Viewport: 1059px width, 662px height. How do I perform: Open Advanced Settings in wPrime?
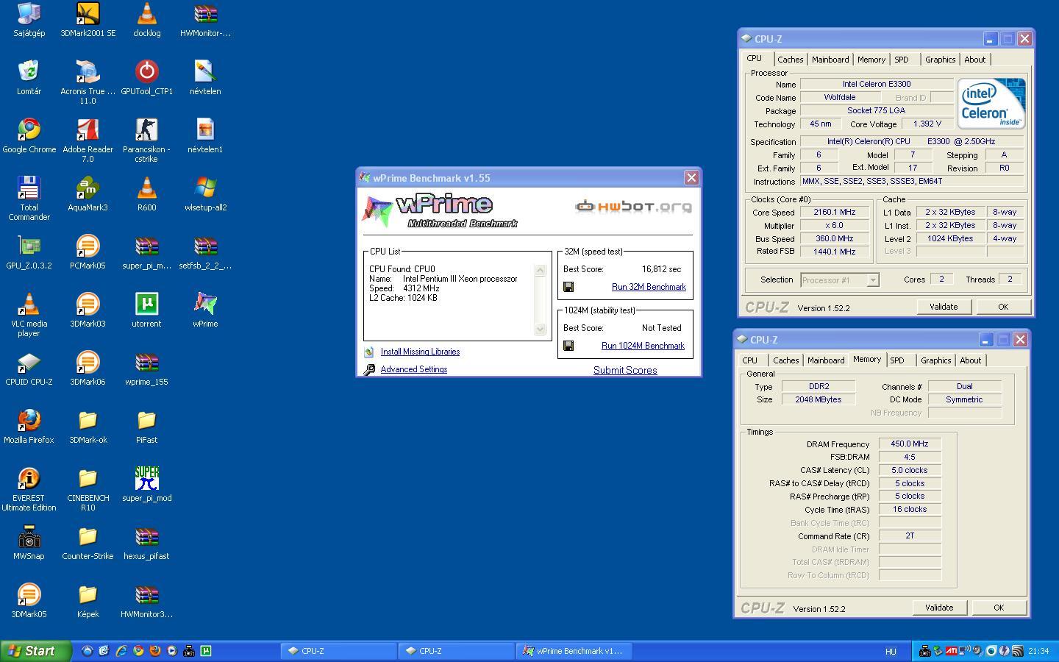pos(414,369)
